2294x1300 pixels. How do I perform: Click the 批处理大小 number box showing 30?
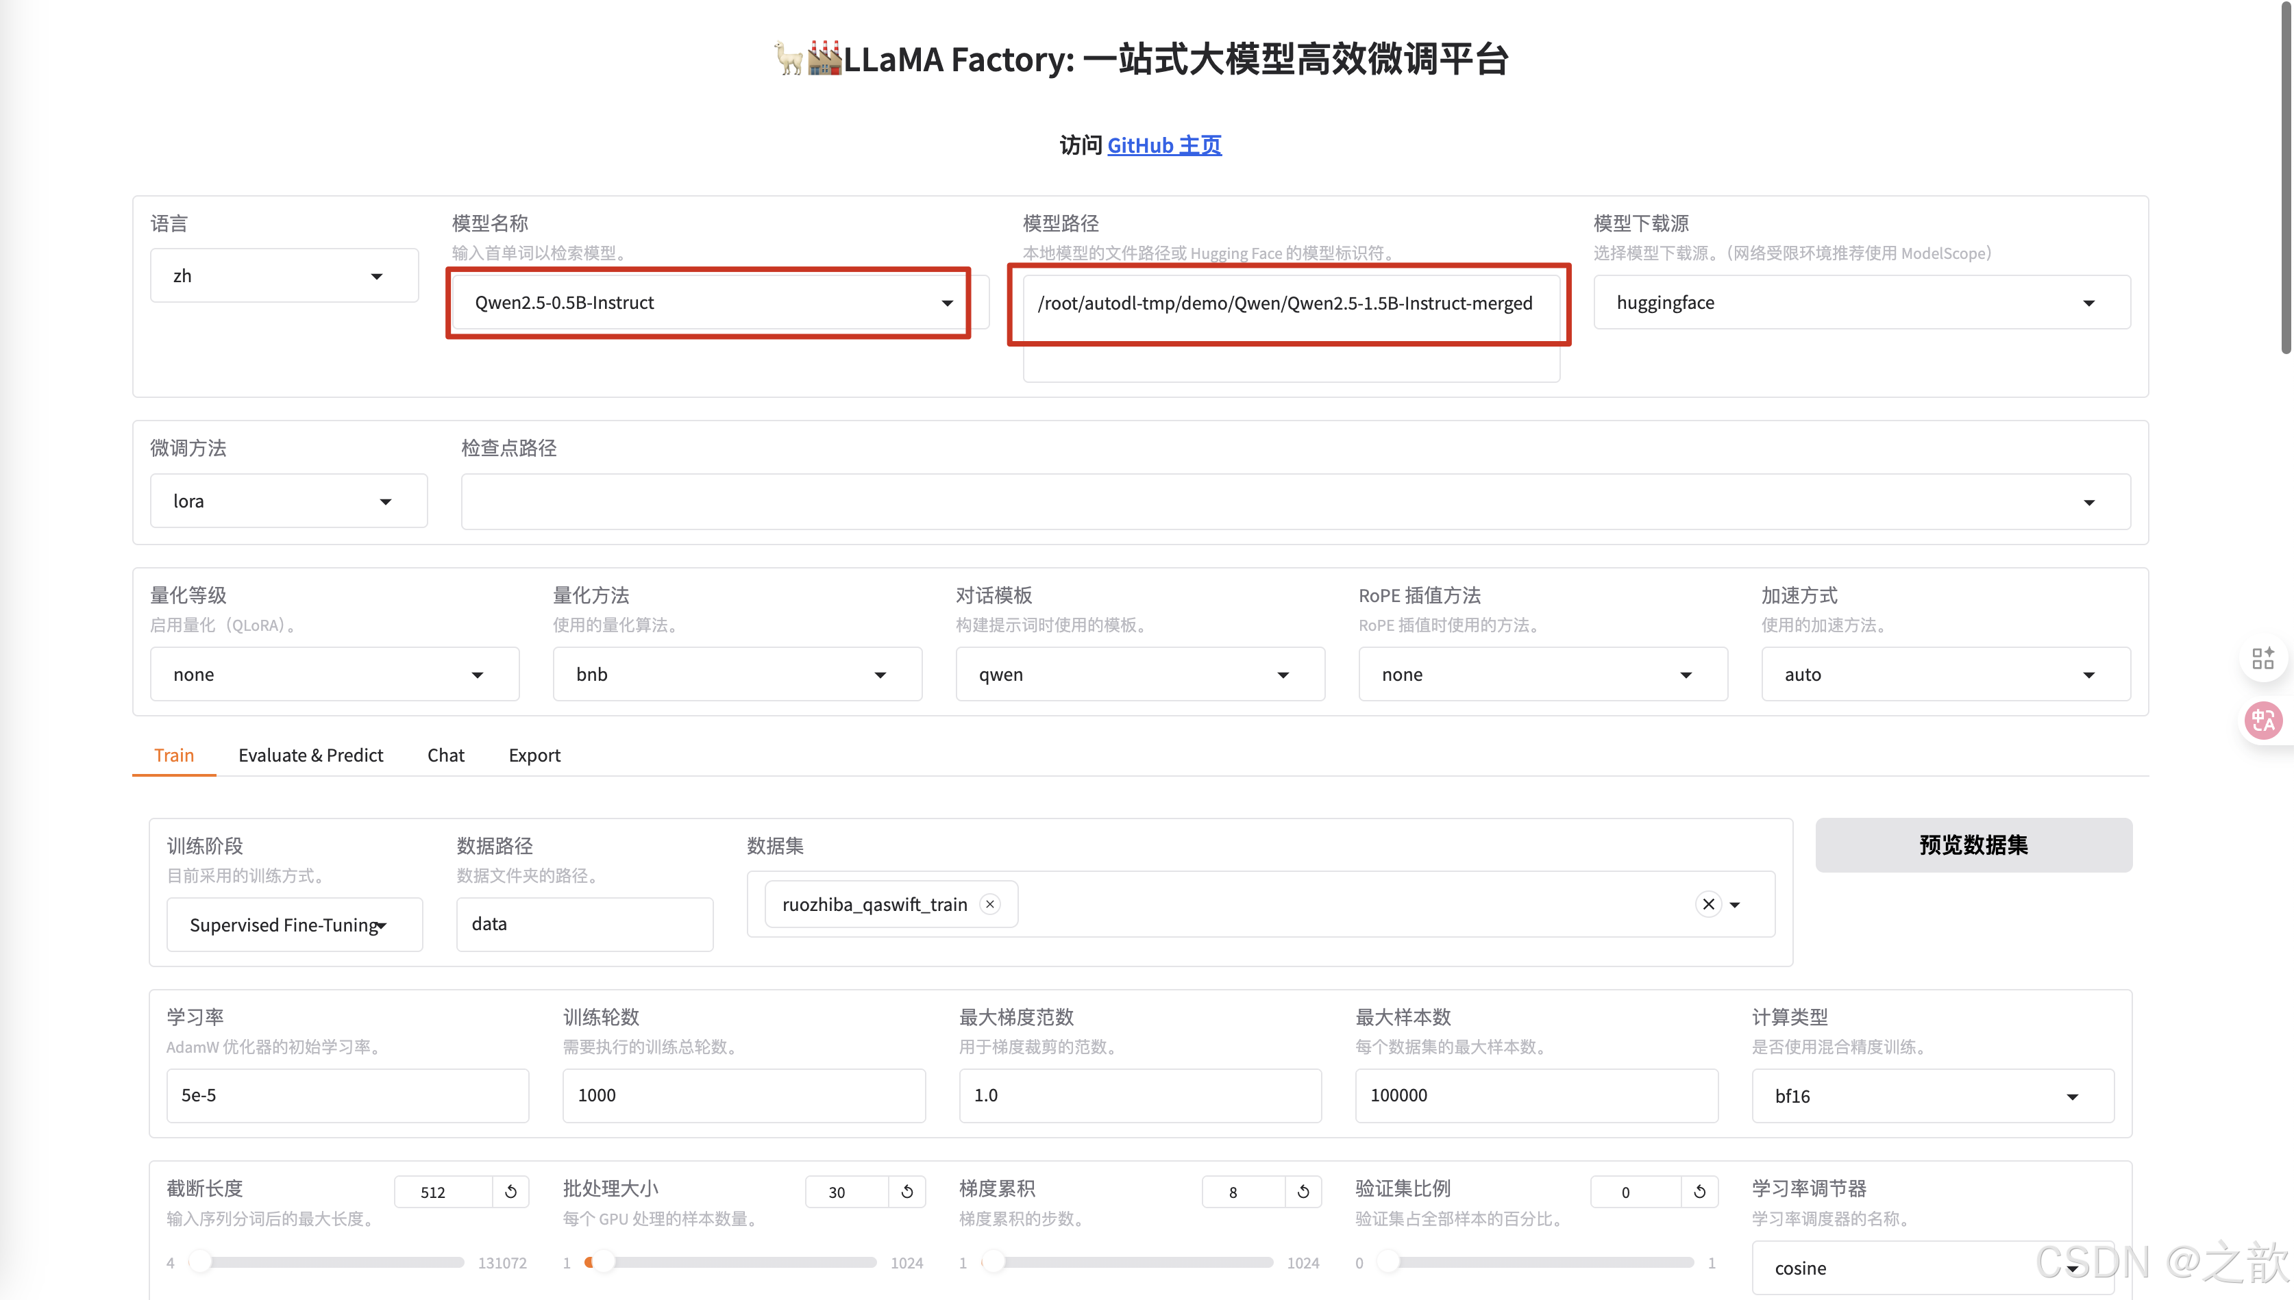[846, 1192]
